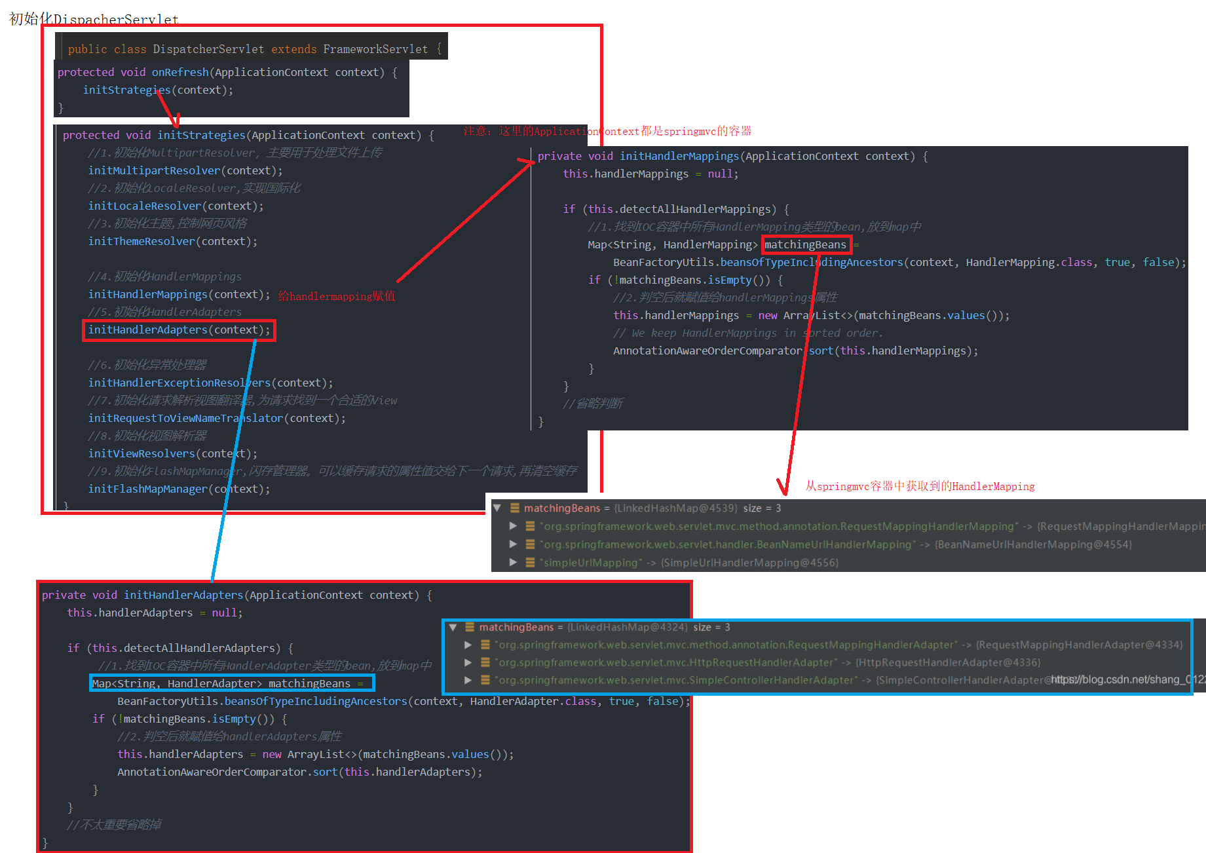This screenshot has width=1206, height=853.
Task: Expand the RequestMappingHandlerAdapter entry
Action: pyautogui.click(x=468, y=645)
